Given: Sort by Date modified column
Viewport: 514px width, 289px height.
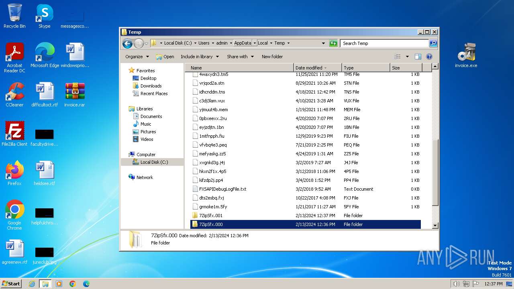Looking at the screenshot, I should coord(318,68).
